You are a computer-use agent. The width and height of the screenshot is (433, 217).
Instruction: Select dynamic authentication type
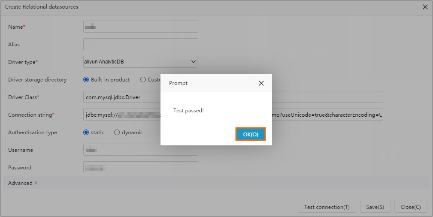pos(117,133)
